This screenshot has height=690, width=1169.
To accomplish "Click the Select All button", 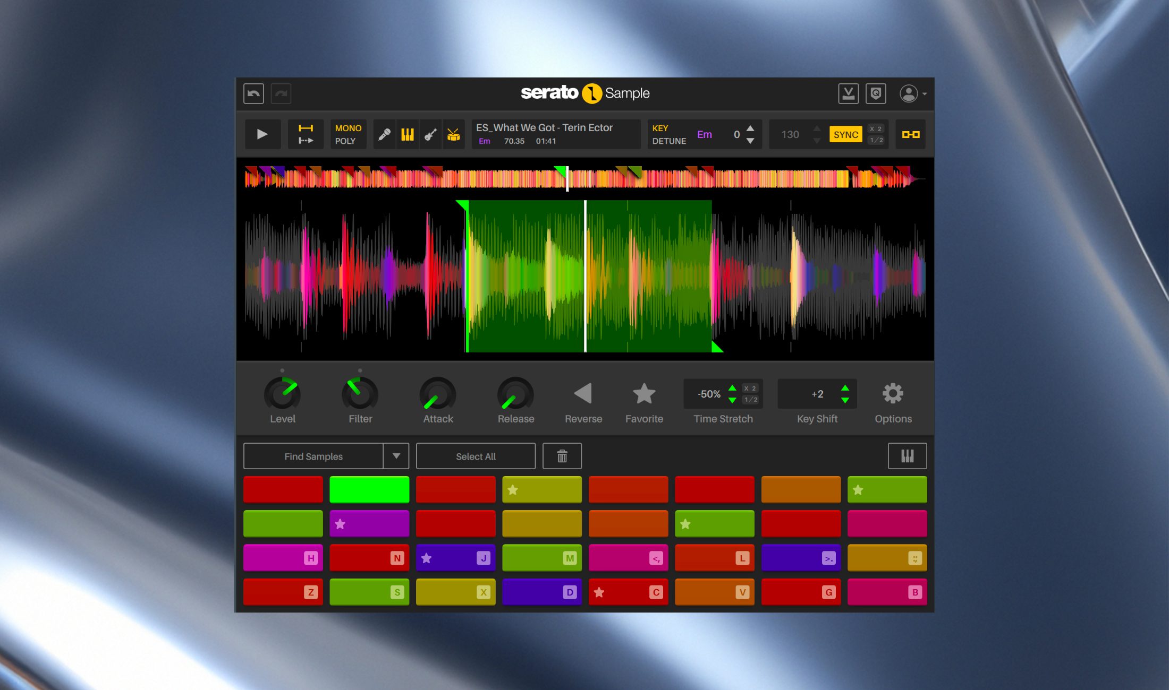I will click(476, 456).
